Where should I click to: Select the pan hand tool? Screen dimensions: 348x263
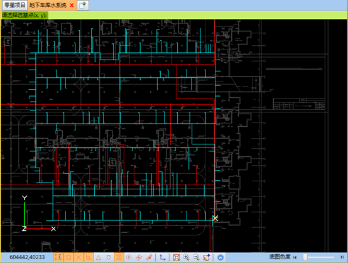207,257
